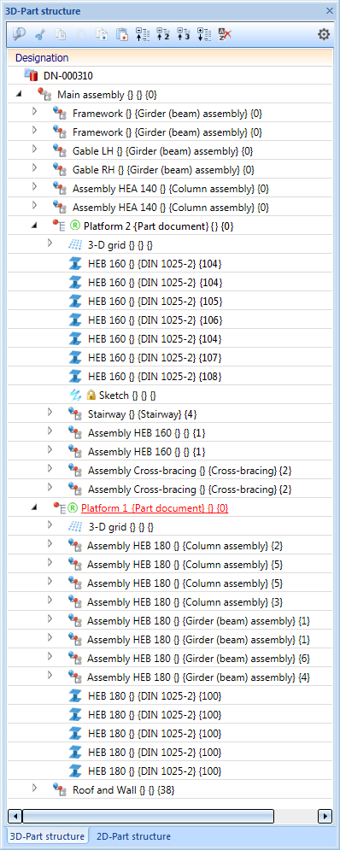Switch to the 2D-Part structure tab
340x850 pixels.
pyautogui.click(x=133, y=836)
